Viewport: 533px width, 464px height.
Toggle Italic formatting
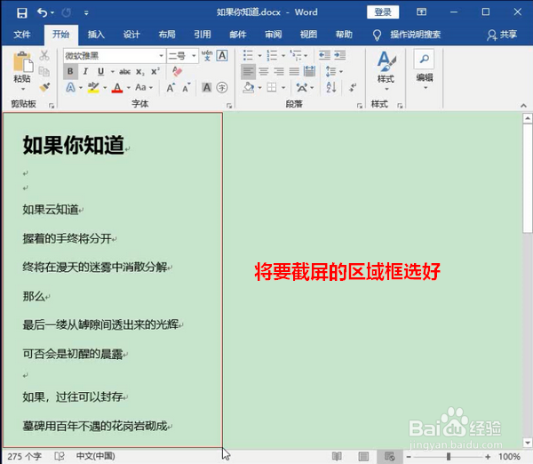point(85,71)
